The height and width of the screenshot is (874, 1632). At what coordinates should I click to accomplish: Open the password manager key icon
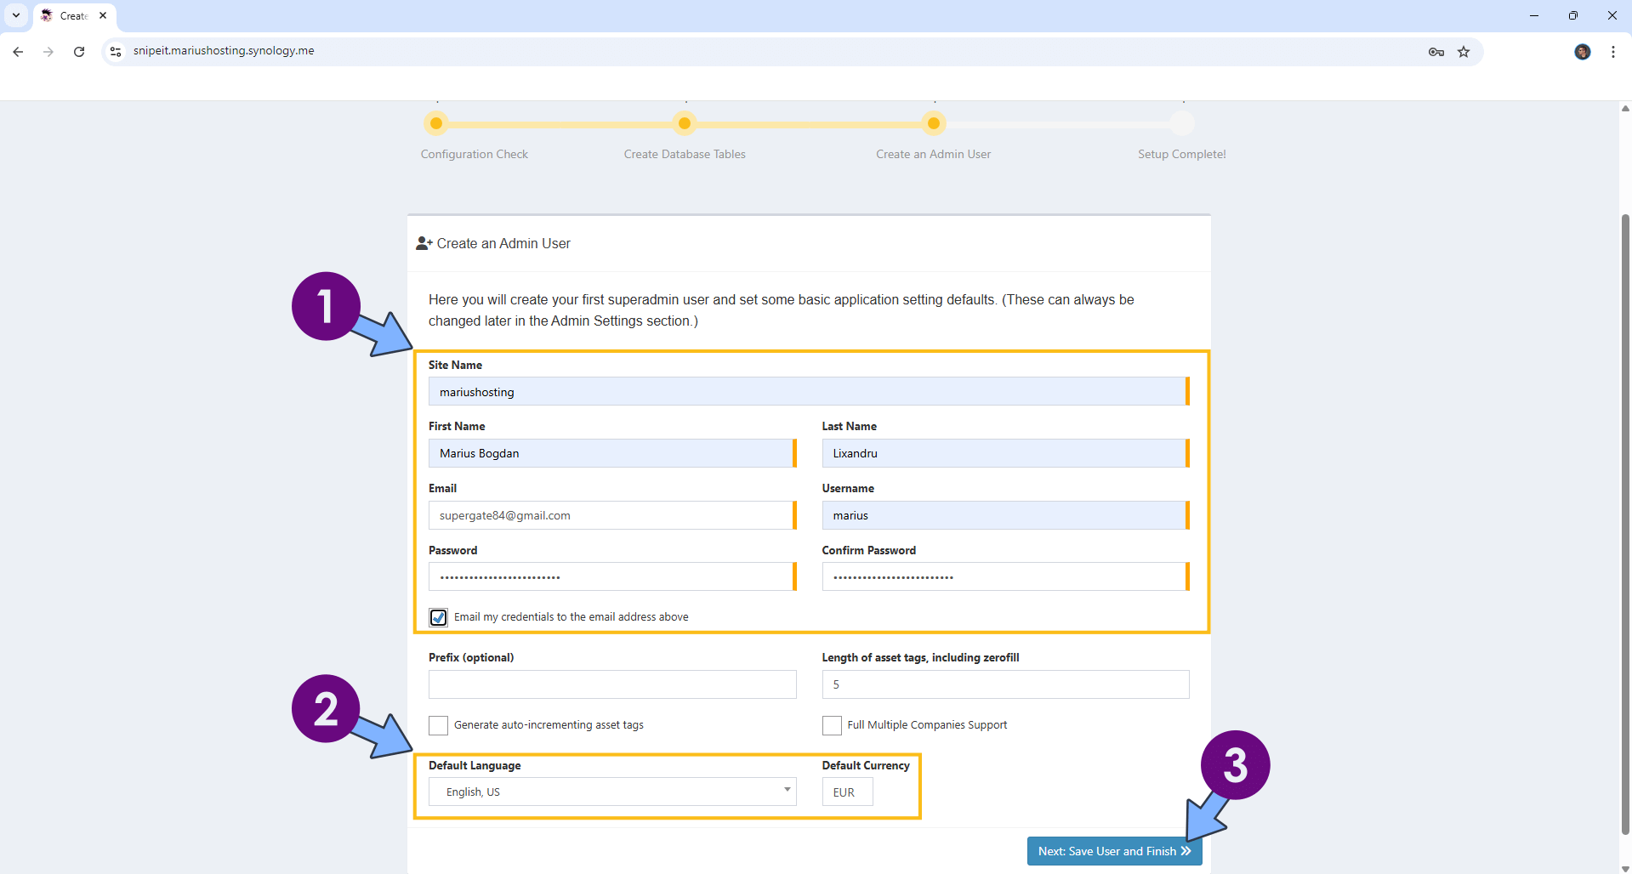pos(1435,52)
